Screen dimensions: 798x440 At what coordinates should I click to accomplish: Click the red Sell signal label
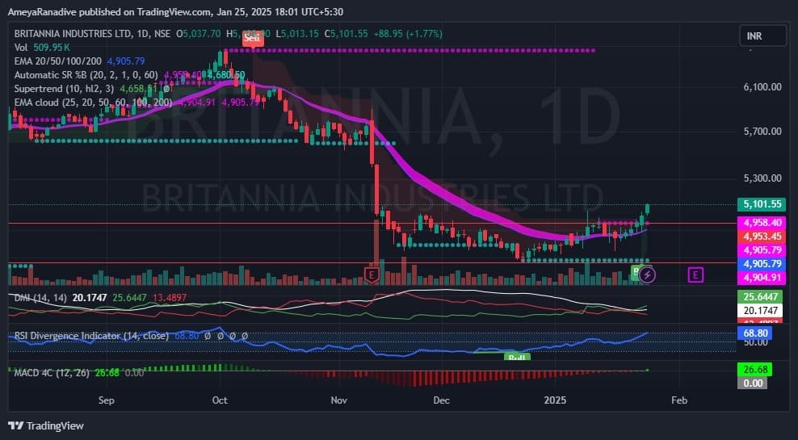(253, 37)
